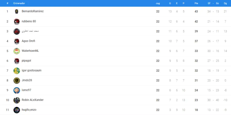The image size is (231, 115).
Task: Open avatar of the third-ranked manager
Action: (17, 31)
